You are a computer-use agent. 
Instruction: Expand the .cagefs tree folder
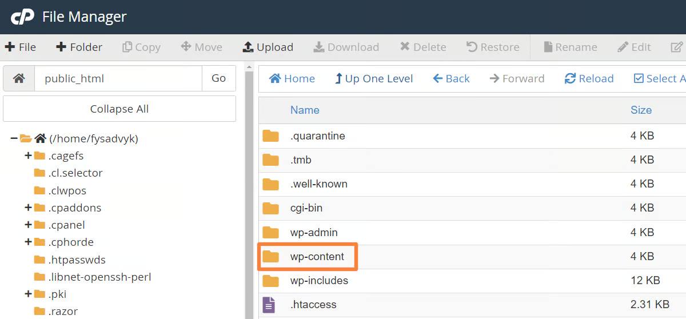(x=27, y=155)
